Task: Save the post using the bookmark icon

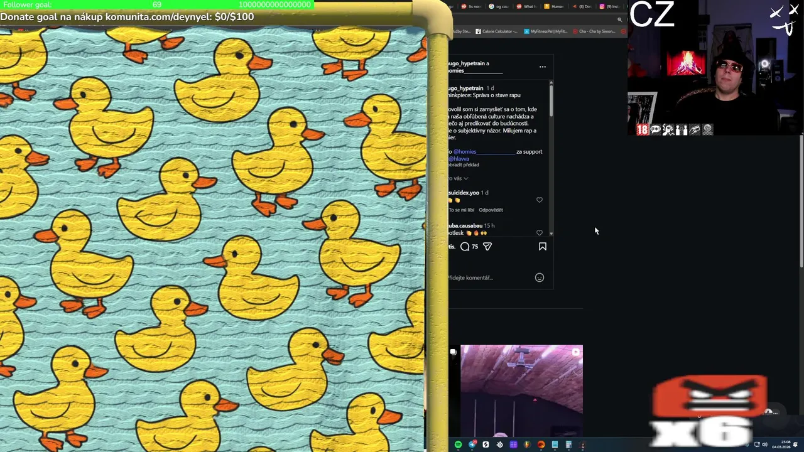Action: (x=543, y=247)
